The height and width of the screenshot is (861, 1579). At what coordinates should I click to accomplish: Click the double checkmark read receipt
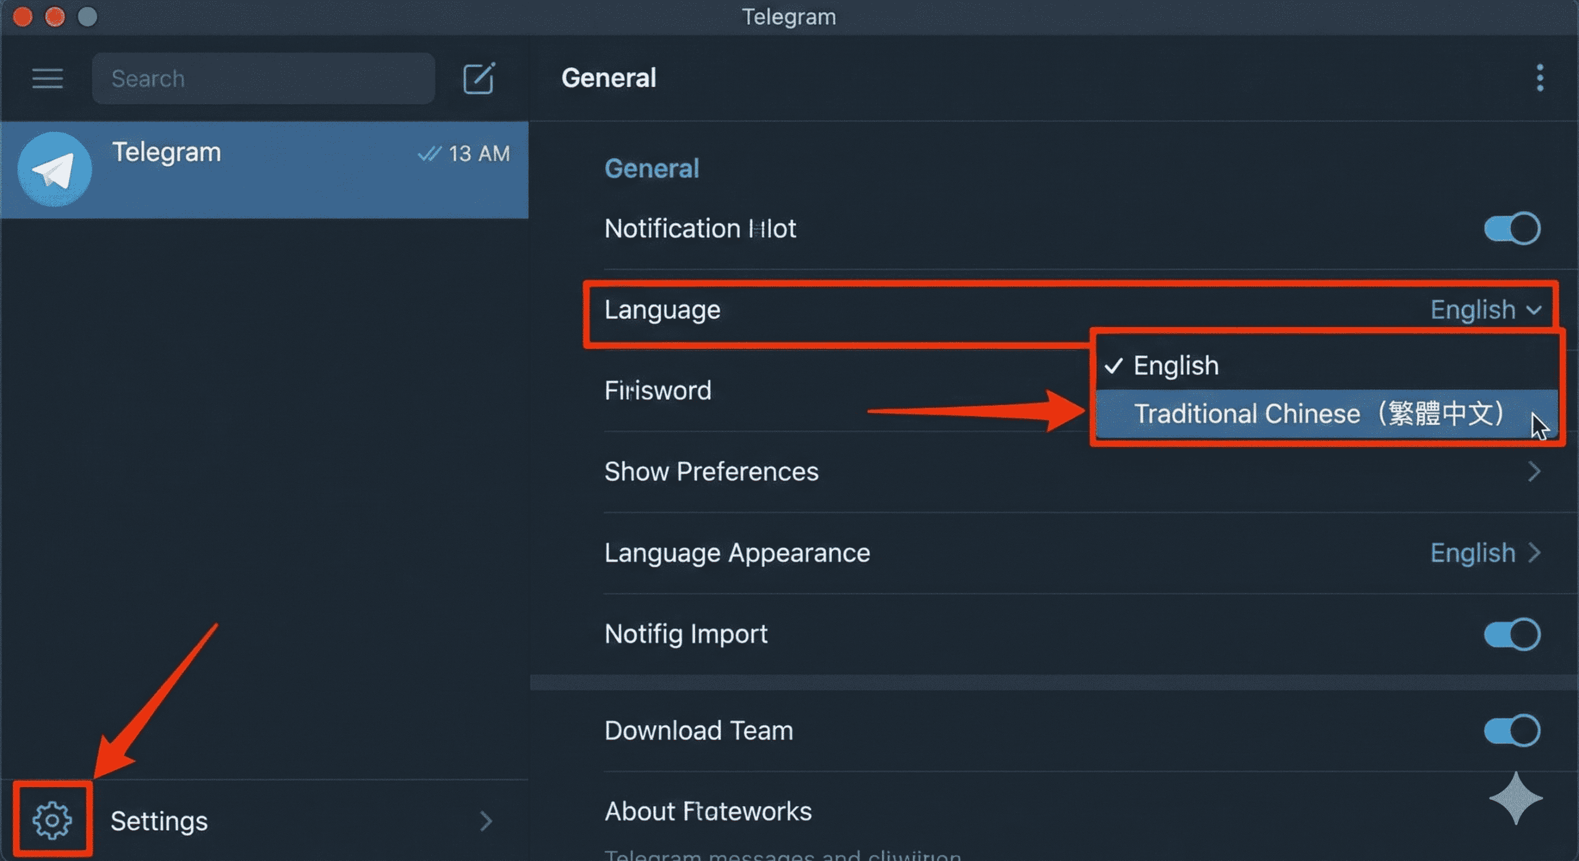coord(432,154)
